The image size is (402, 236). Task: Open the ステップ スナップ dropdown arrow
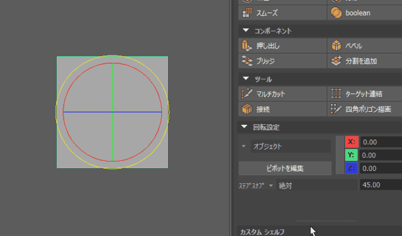tap(271, 186)
